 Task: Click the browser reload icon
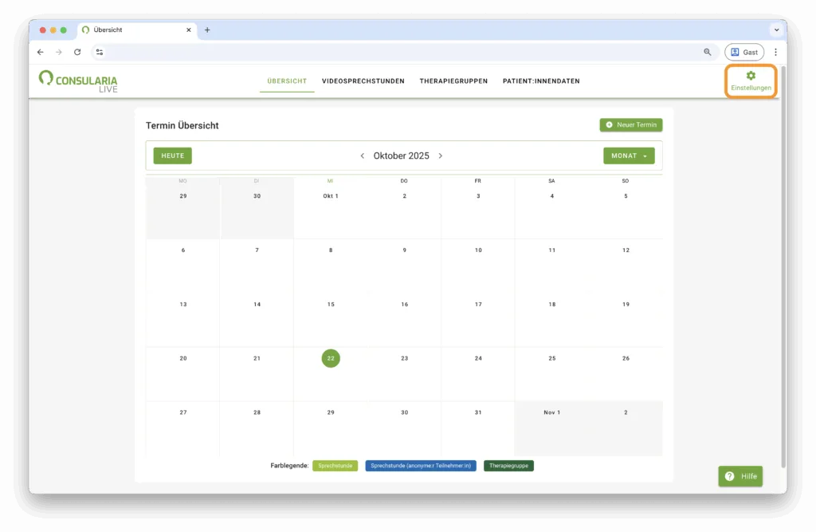77,52
